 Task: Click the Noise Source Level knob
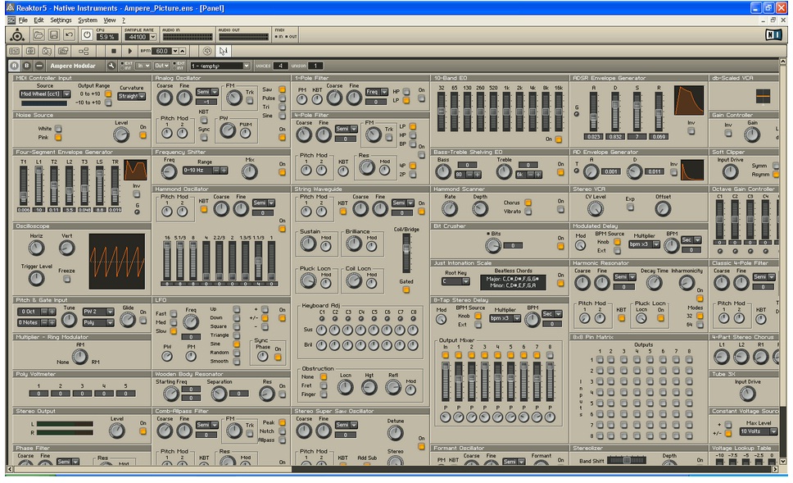(121, 134)
